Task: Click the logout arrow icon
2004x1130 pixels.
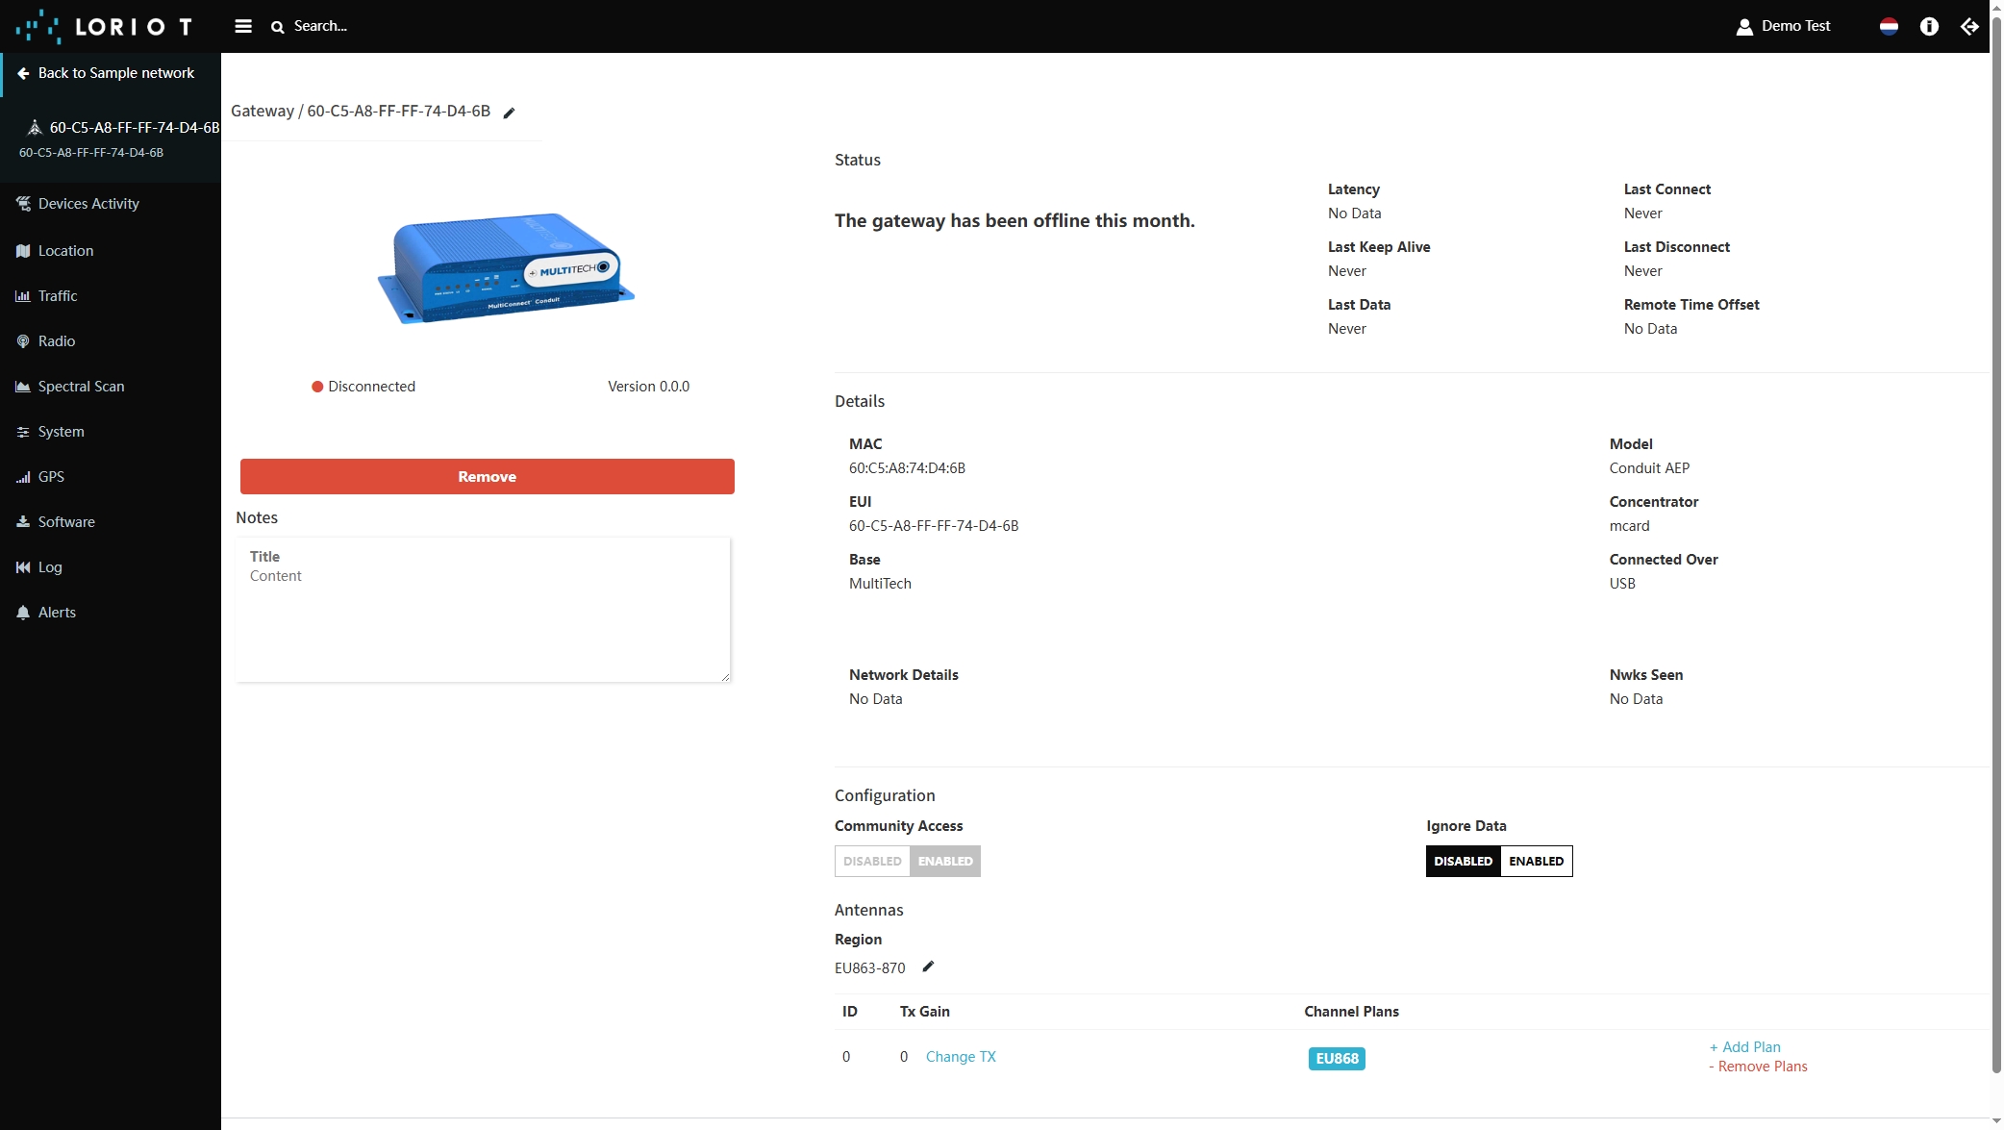Action: [x=1969, y=26]
